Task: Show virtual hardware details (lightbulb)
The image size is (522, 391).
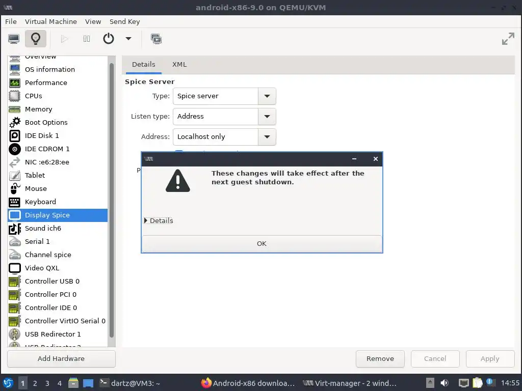Action: point(36,39)
